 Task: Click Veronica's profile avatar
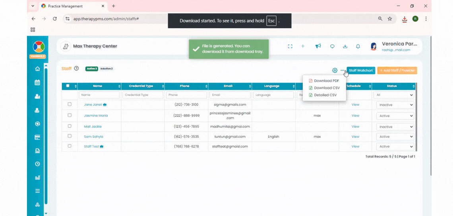pyautogui.click(x=374, y=46)
